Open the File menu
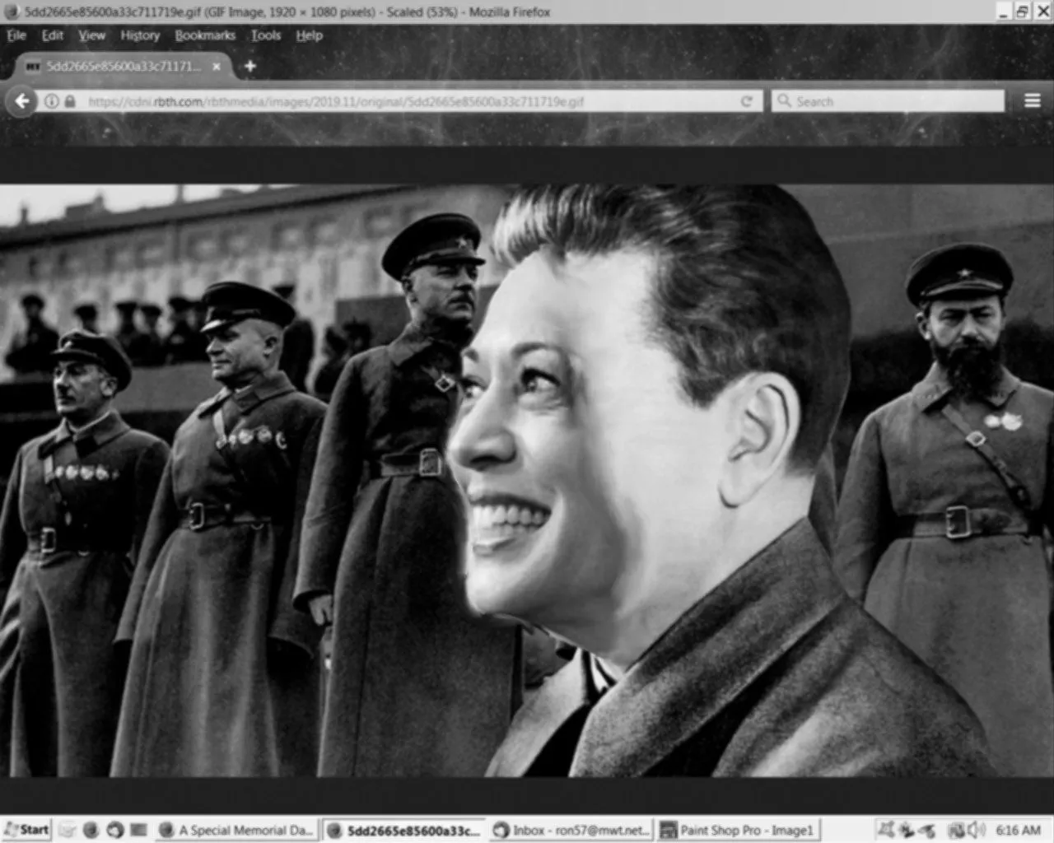 click(16, 35)
